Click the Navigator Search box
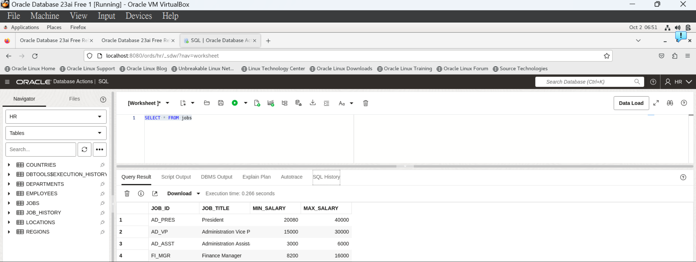 point(41,150)
